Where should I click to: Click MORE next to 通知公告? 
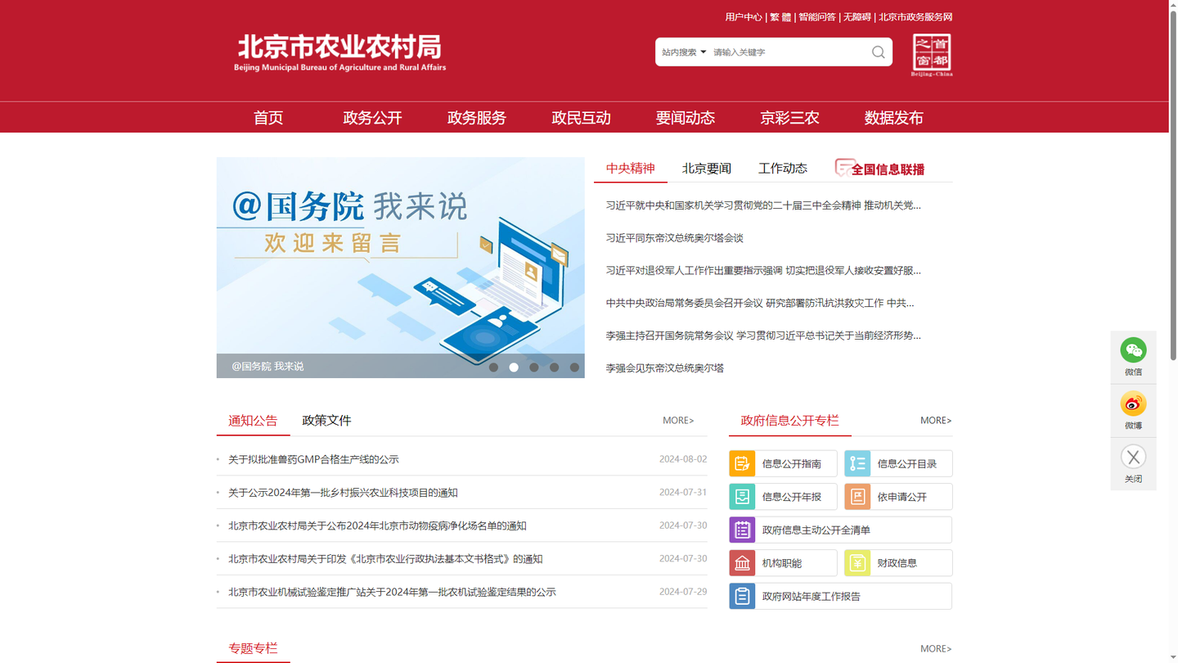click(x=678, y=421)
